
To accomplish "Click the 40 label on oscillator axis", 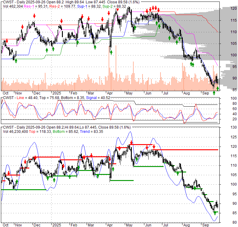I will click(235, 114).
